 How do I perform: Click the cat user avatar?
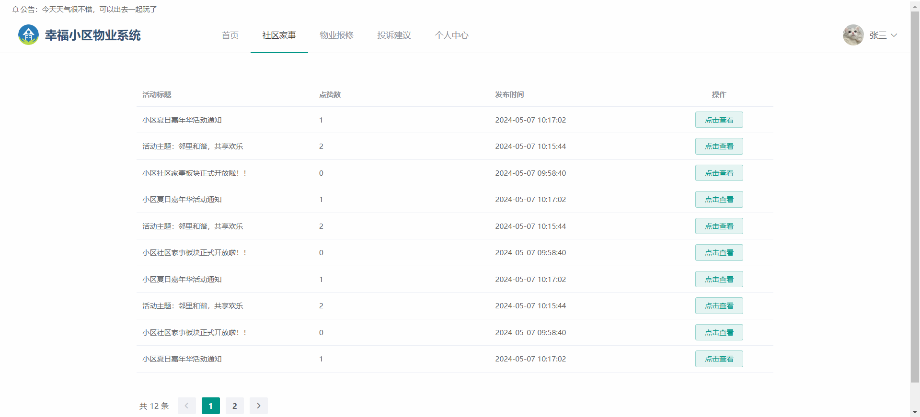853,35
